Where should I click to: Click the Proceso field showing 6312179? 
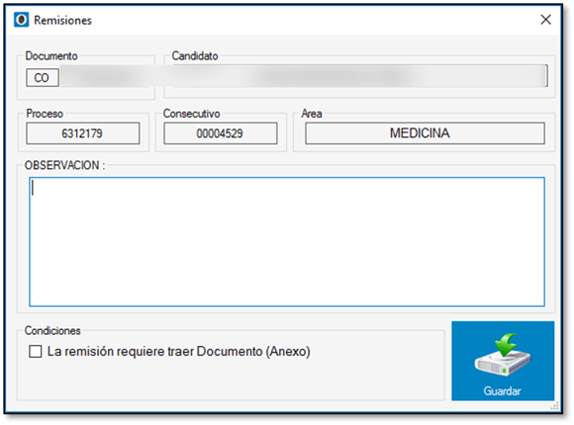pos(83,133)
